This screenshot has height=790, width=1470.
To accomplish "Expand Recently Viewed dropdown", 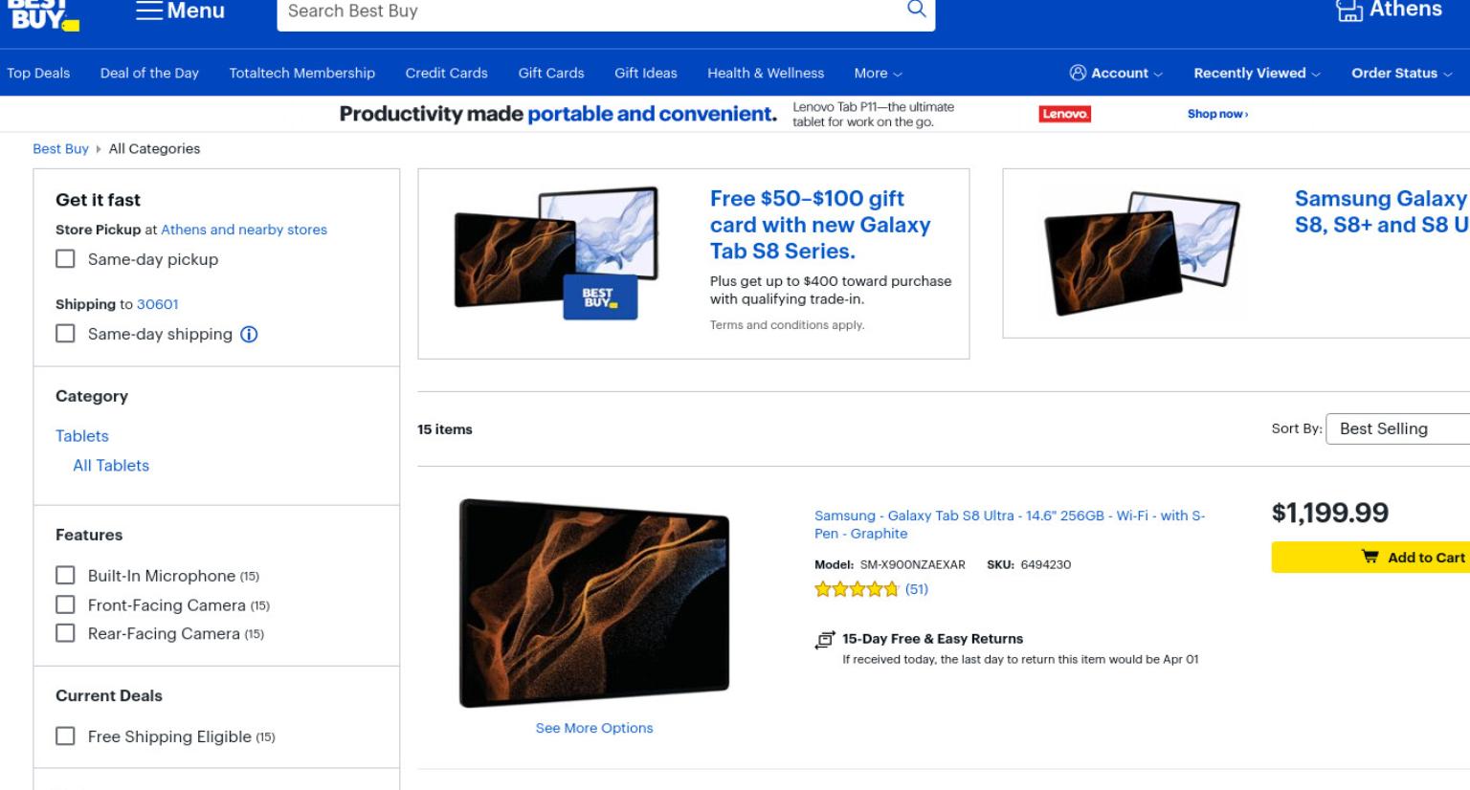I will 1257,73.
